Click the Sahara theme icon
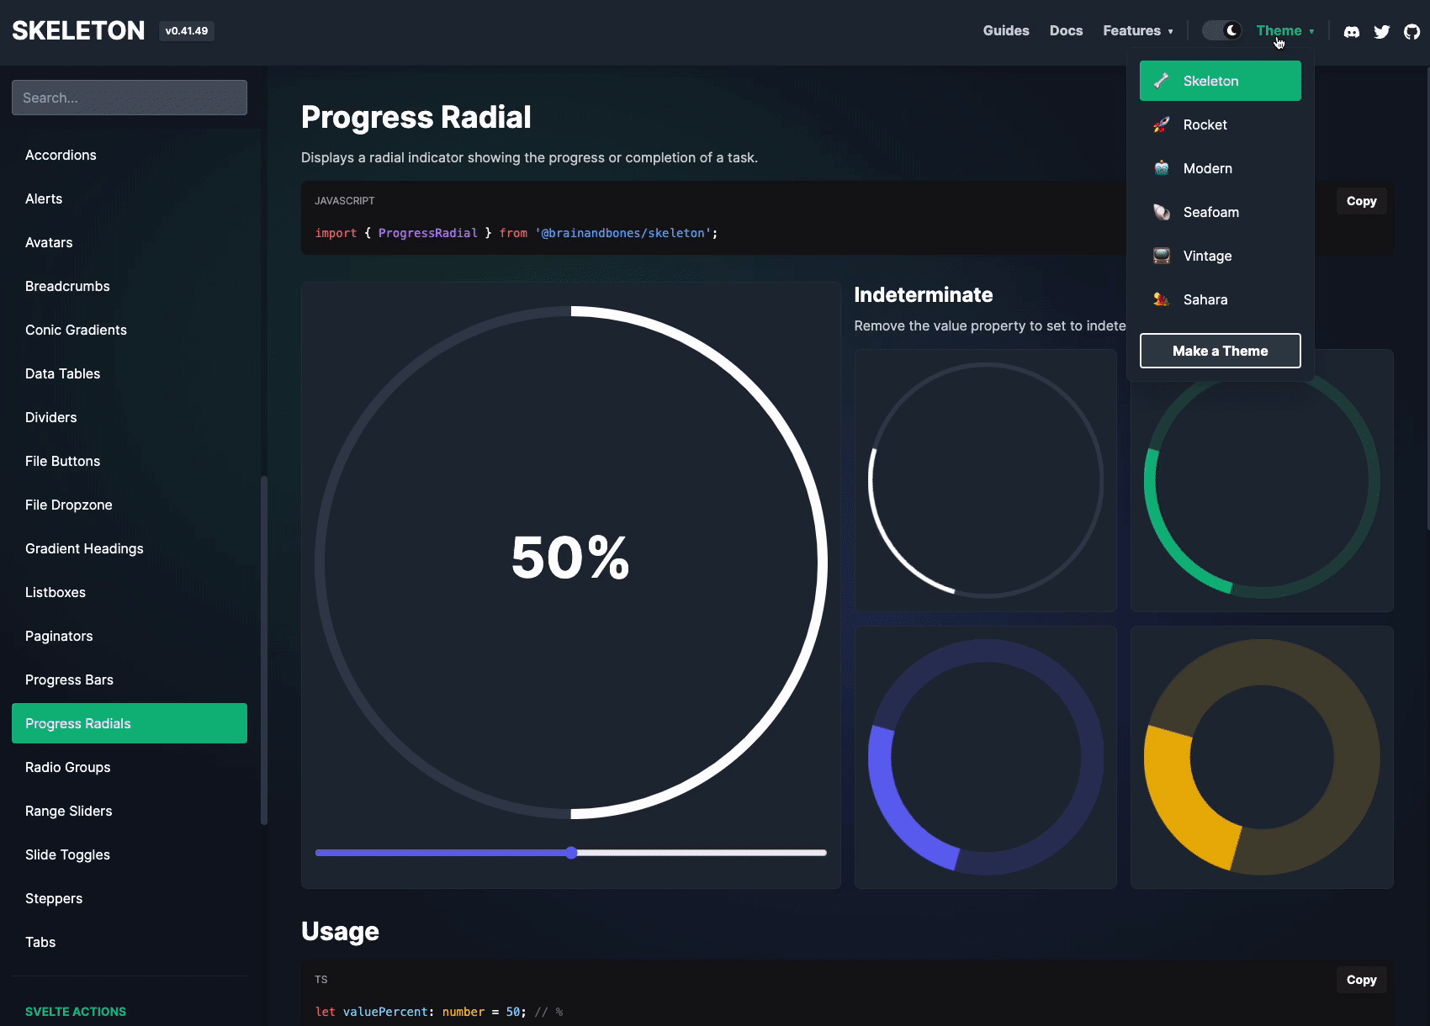Image resolution: width=1430 pixels, height=1026 pixels. coord(1162,299)
